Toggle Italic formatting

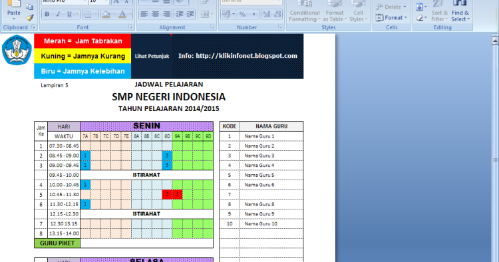(x=58, y=15)
